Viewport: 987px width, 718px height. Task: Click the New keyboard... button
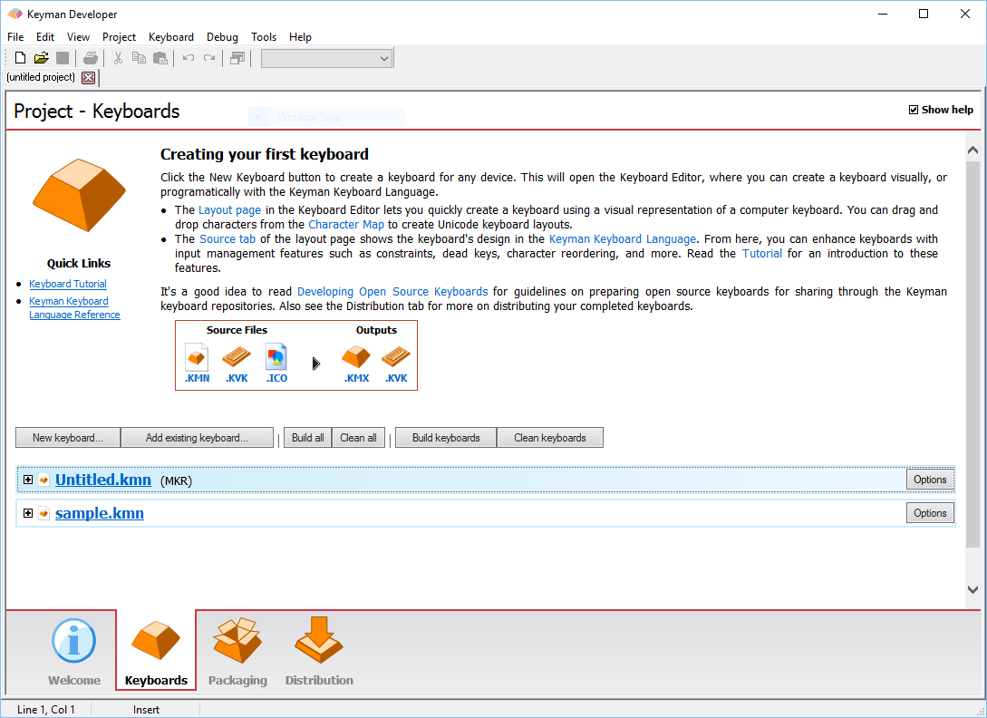point(68,438)
